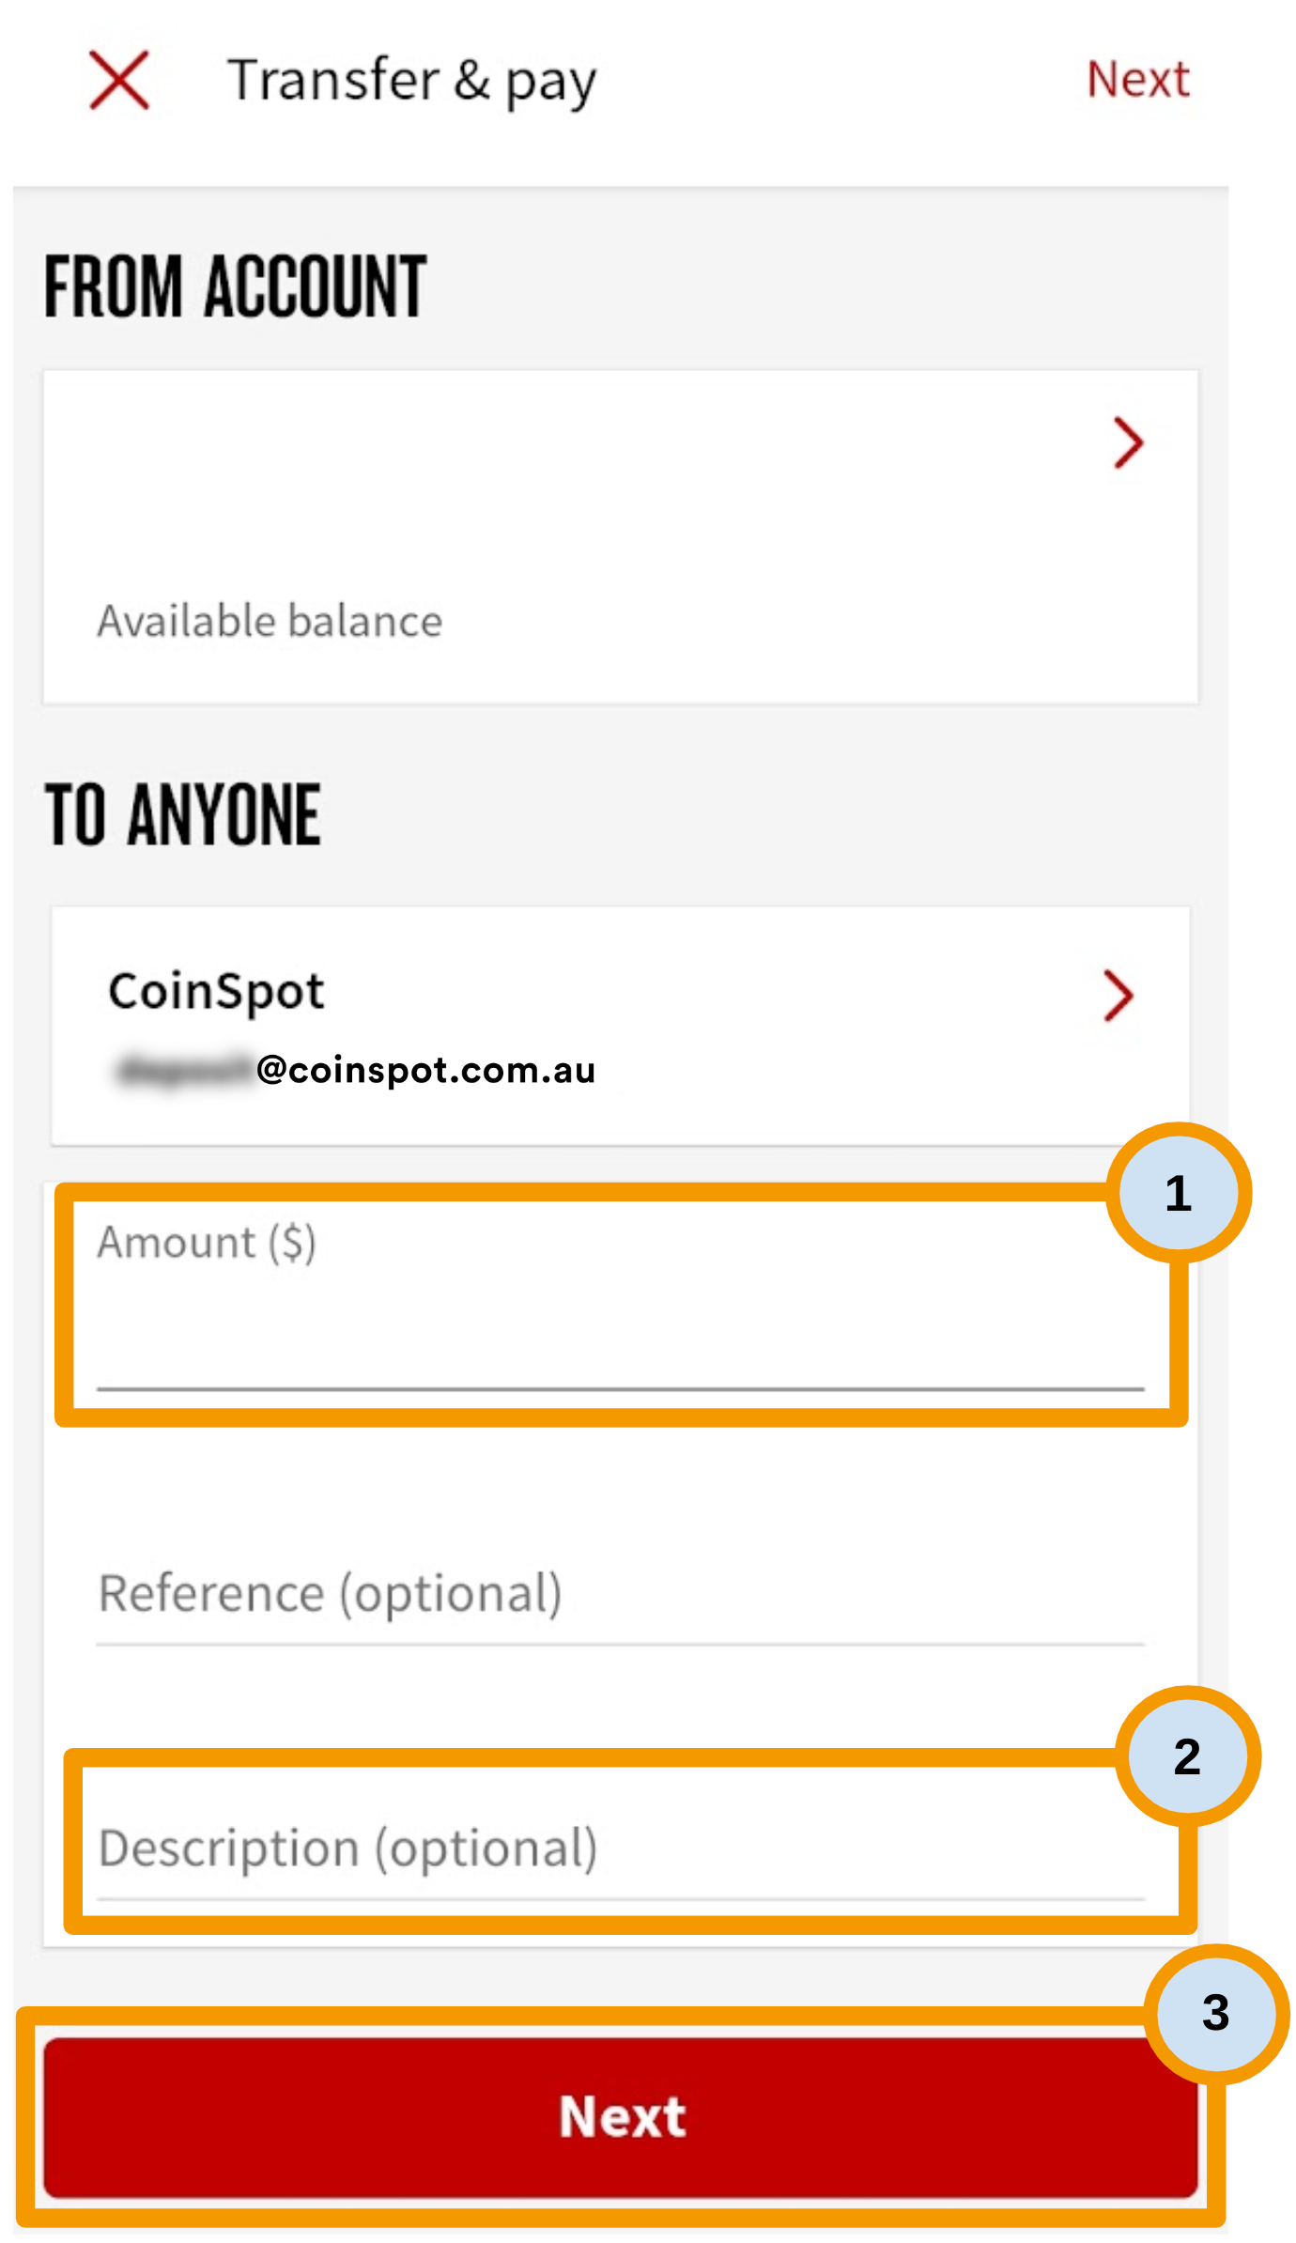Select the From Account card
1296x2243 pixels.
pyautogui.click(x=621, y=536)
